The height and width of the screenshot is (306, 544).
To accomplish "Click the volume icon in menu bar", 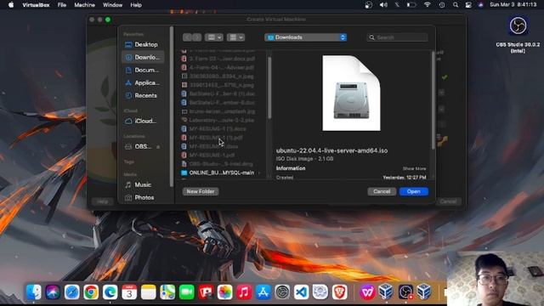I will tap(383, 5).
